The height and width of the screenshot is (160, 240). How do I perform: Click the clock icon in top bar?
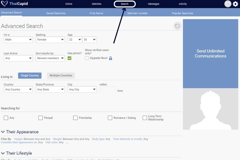pyautogui.click(x=228, y=4)
